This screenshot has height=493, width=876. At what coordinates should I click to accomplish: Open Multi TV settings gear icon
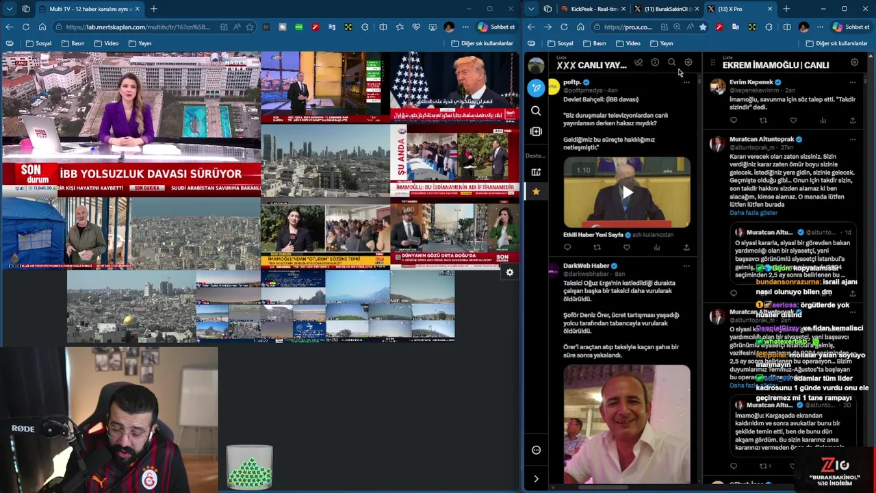509,273
